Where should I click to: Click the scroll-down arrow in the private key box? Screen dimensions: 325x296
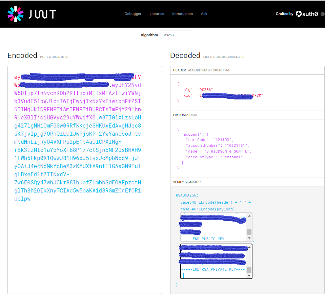click(249, 275)
